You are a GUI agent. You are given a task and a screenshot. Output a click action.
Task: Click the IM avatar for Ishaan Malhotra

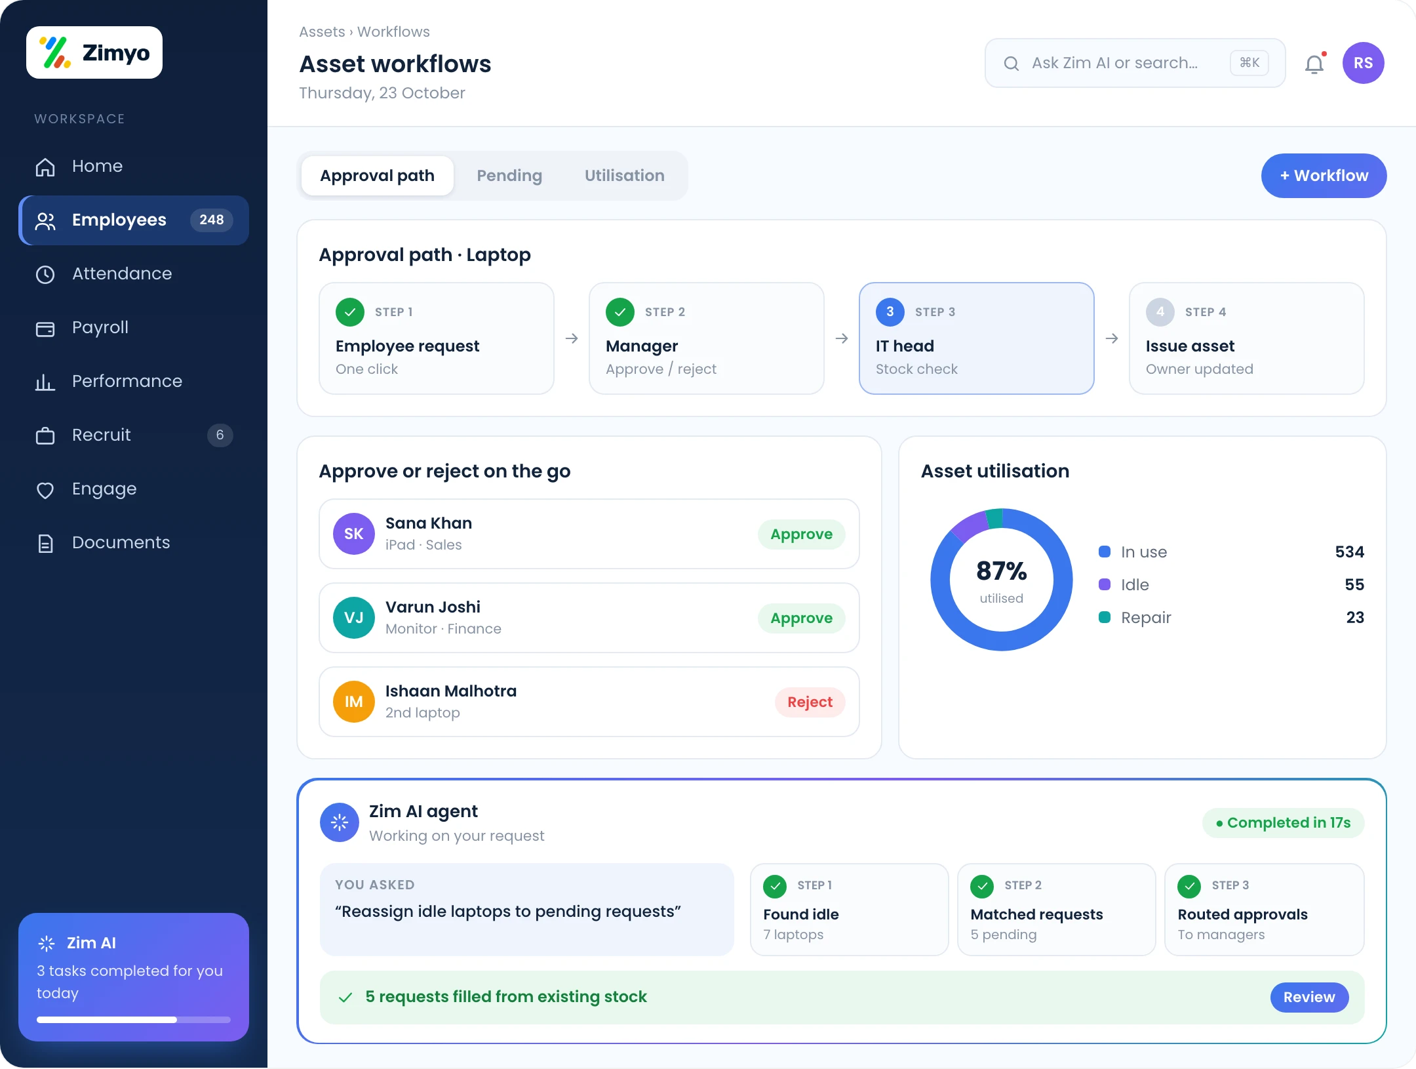(354, 702)
